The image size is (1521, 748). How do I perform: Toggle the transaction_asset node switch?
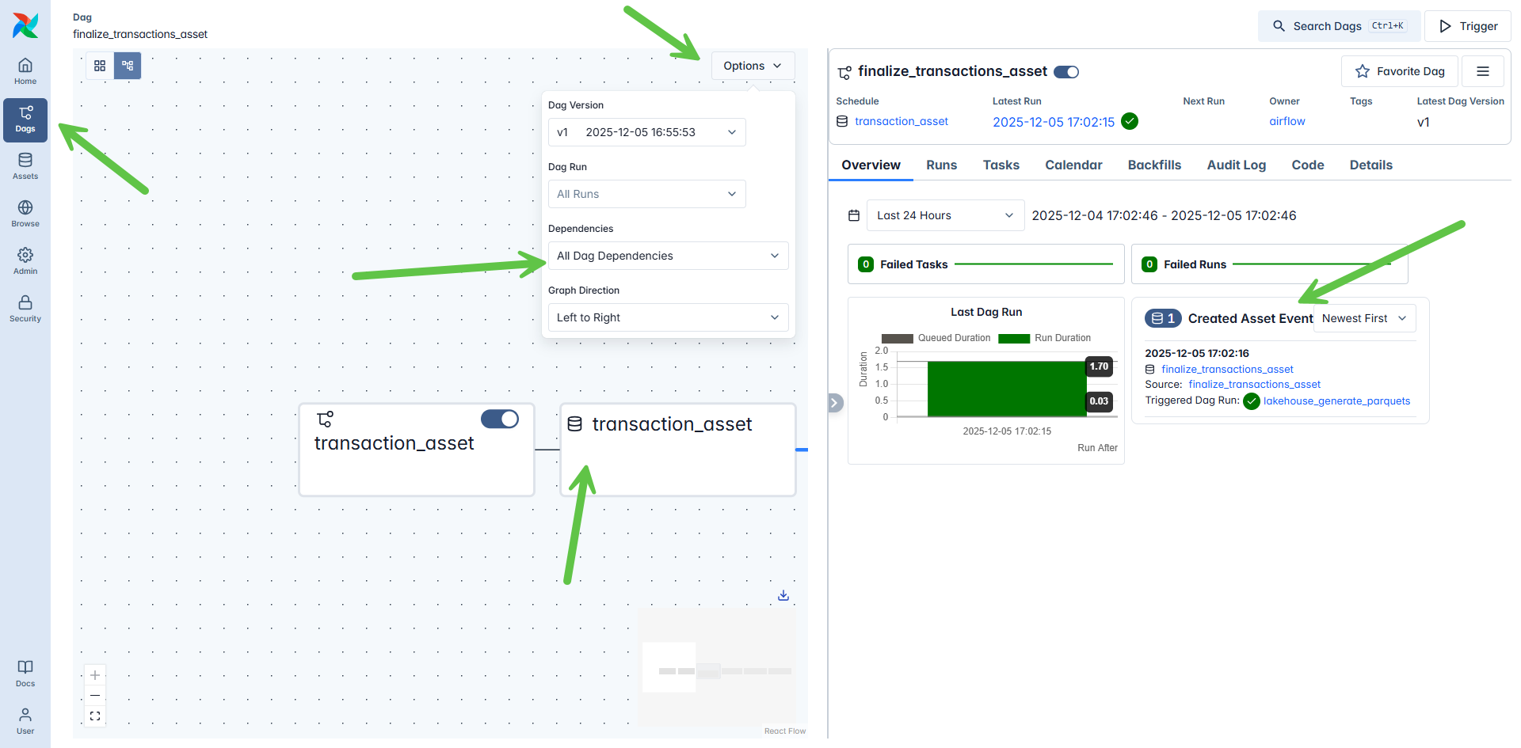point(500,419)
